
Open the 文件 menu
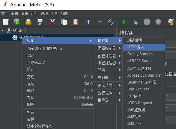tap(4, 14)
